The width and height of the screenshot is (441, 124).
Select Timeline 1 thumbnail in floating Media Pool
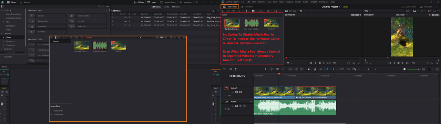pyautogui.click(x=119, y=45)
